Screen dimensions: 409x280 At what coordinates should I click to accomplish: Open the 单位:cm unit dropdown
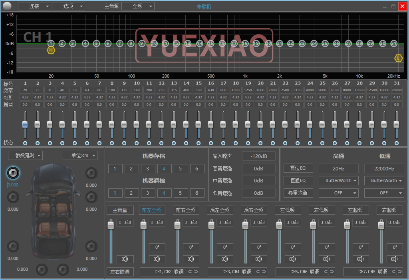tap(80, 156)
